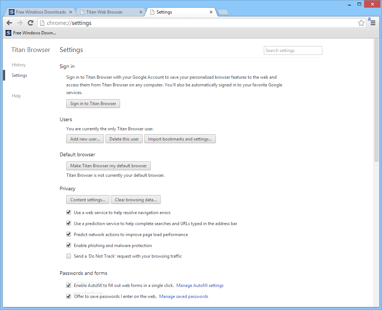The image size is (382, 310).
Task: Toggle prediction service for searches and URLs
Action: [69, 223]
